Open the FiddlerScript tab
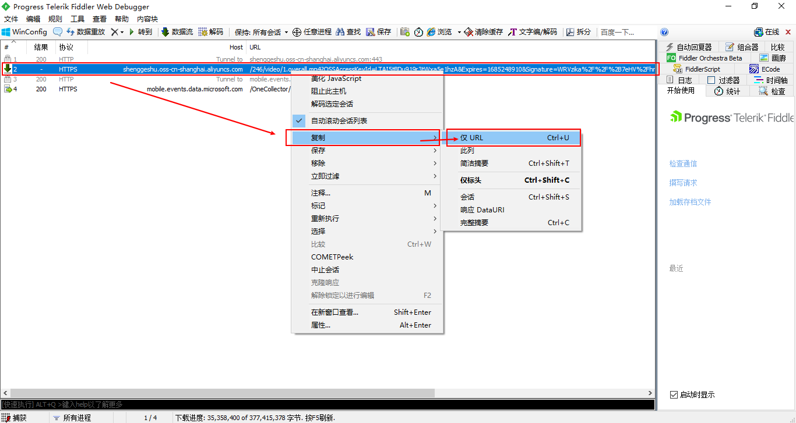The width and height of the screenshot is (796, 423). [696, 69]
